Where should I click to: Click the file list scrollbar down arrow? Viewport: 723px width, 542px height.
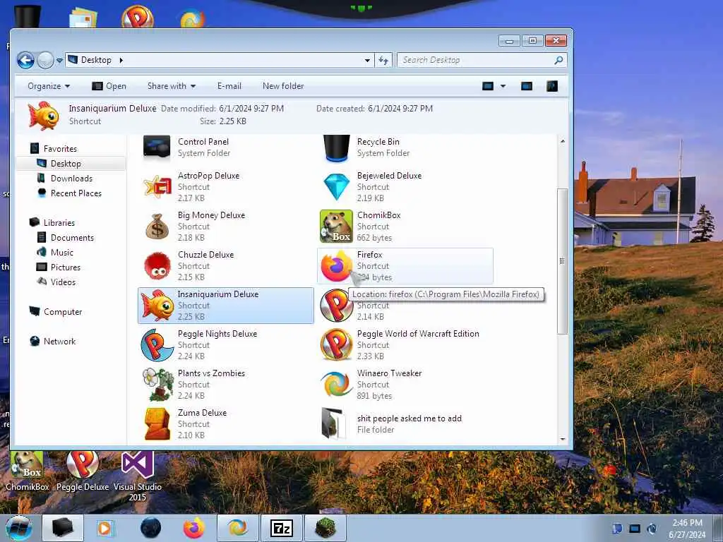coord(562,439)
